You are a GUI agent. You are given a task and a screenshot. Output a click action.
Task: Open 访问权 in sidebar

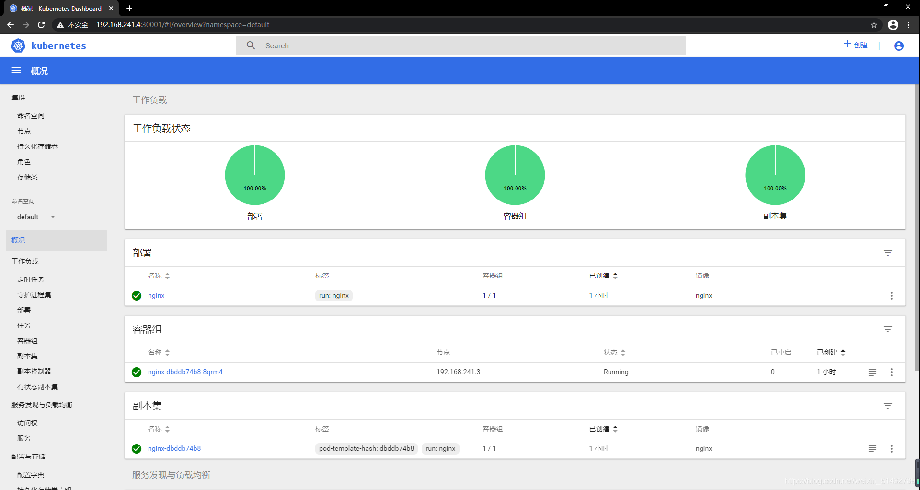[27, 423]
